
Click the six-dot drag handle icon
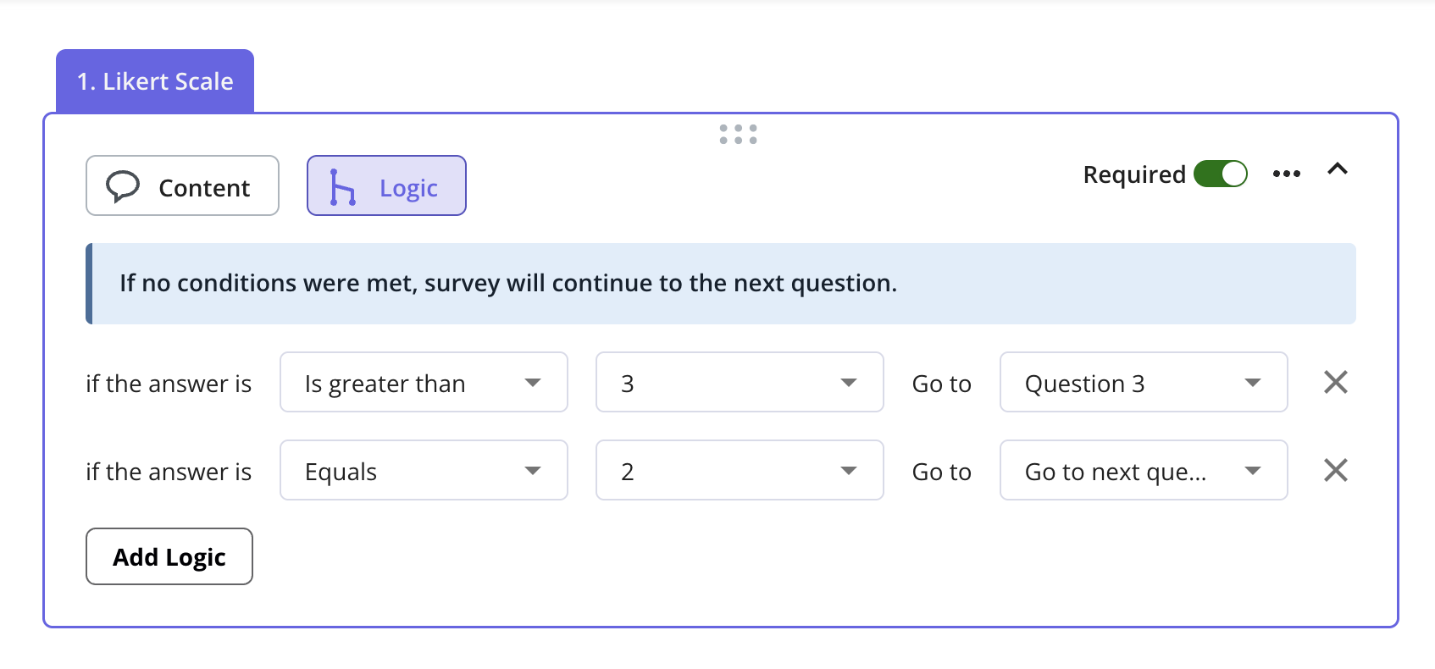(738, 135)
